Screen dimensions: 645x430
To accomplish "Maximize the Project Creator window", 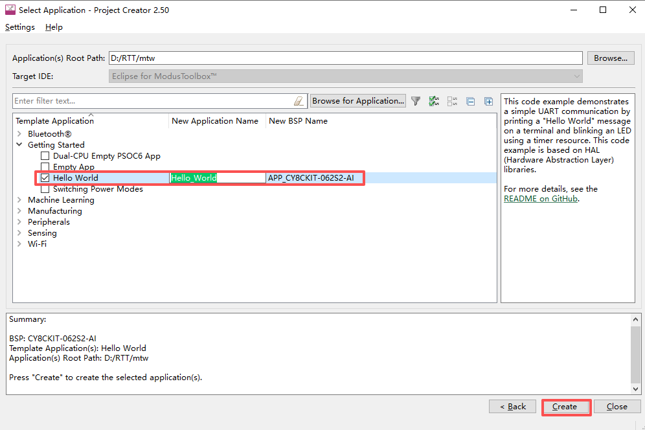I will [603, 10].
